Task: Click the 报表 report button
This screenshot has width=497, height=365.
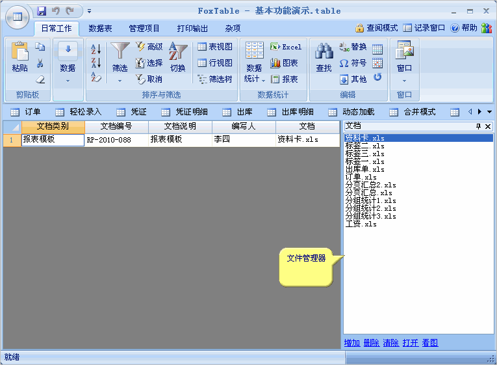Action: click(x=285, y=79)
